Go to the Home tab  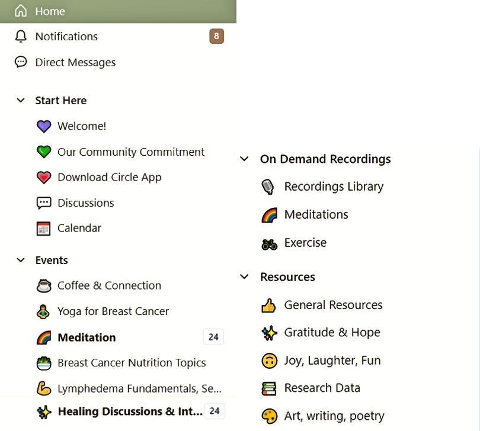[x=118, y=11]
